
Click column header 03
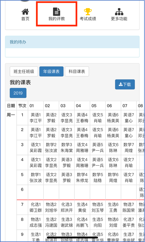pos(67,106)
